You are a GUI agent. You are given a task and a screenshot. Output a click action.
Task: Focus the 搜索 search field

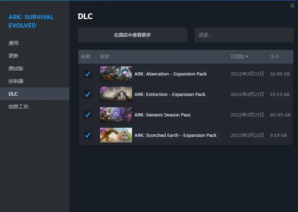click(x=244, y=35)
